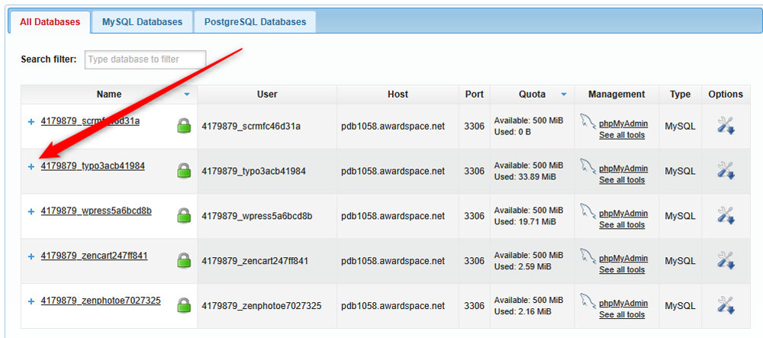Click the host pdb1058.awardspace.net in typo3acb41984 row
Image resolution: width=763 pixels, height=338 pixels.
click(x=393, y=171)
